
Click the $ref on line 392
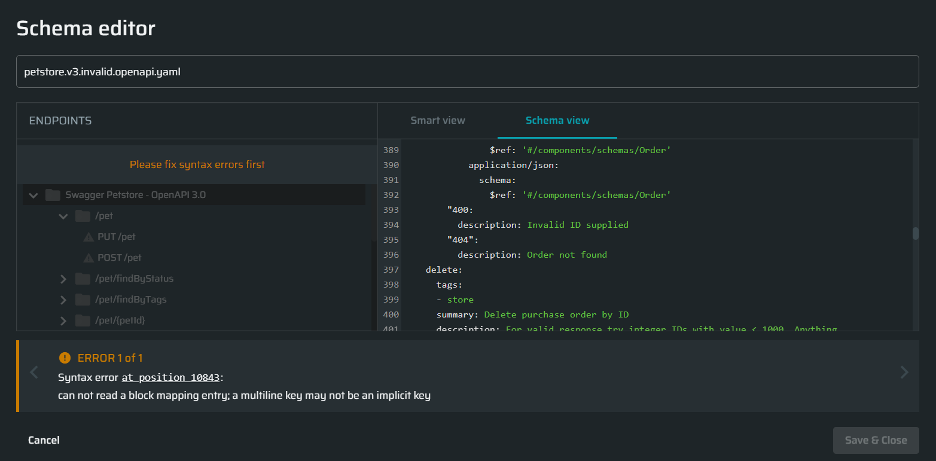tap(580, 195)
